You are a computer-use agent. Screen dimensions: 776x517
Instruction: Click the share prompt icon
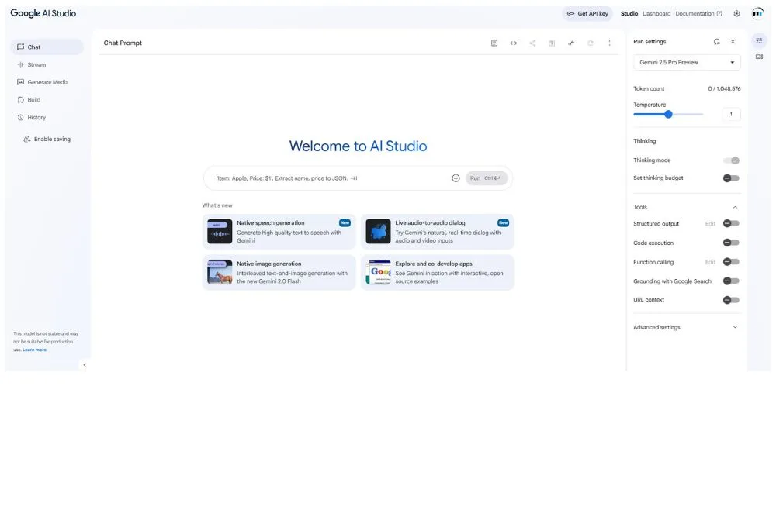[x=532, y=43]
